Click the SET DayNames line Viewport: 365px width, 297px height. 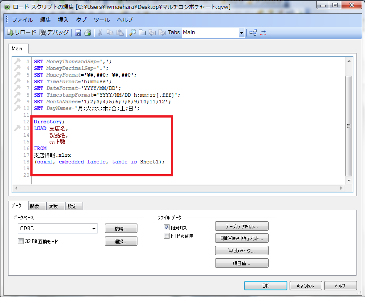(87, 109)
